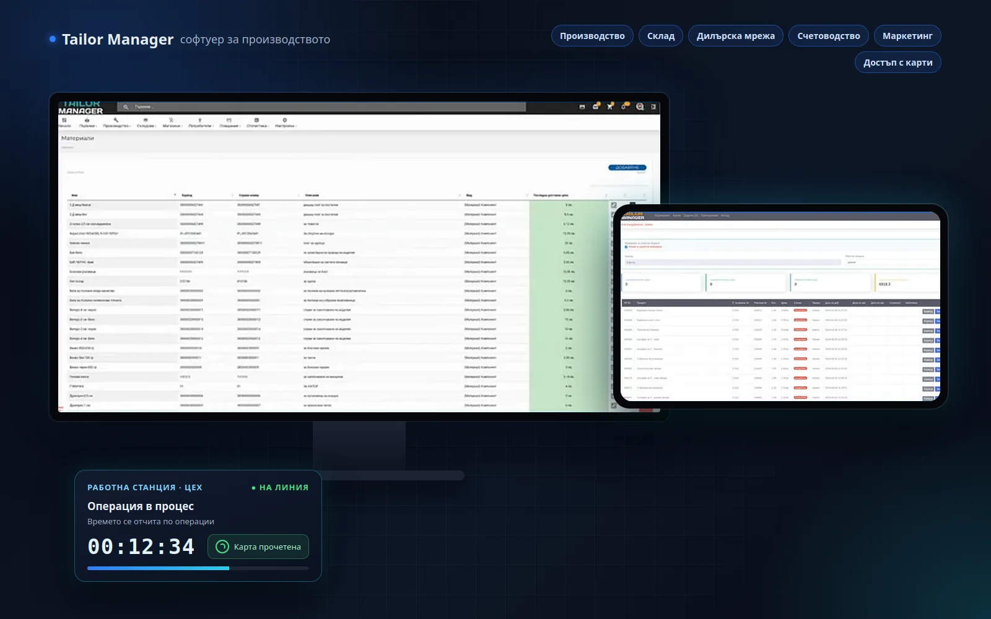Open the Начало home icon in monitor menu
Screen dimensions: 991x619
coord(64,123)
